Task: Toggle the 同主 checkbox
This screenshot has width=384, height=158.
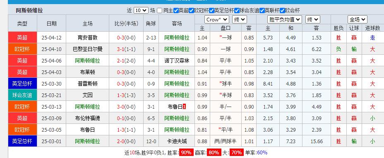Action: tap(160, 10)
